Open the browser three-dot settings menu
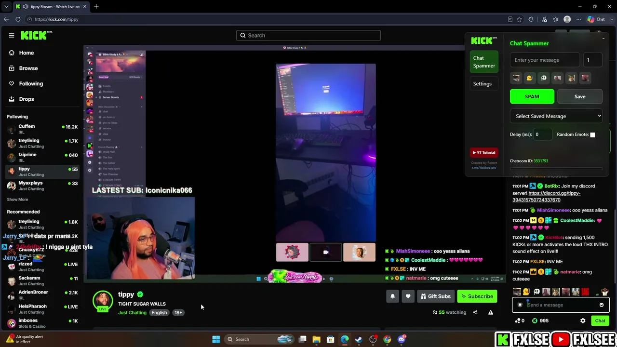617x347 pixels. (578, 19)
